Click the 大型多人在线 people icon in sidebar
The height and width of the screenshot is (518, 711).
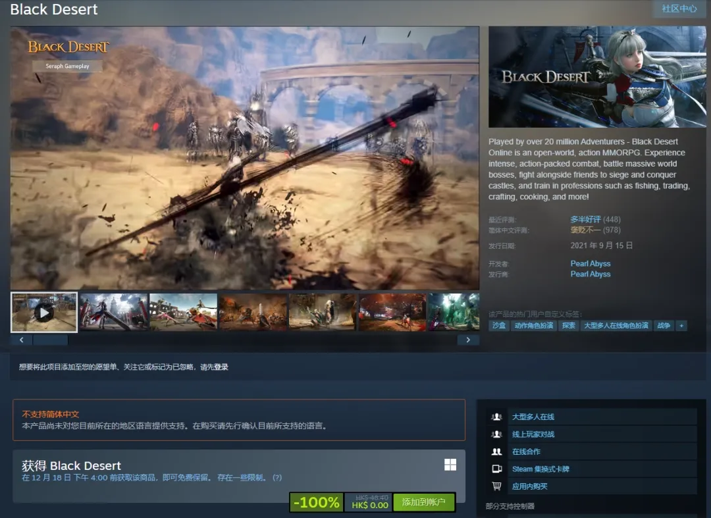tap(497, 417)
